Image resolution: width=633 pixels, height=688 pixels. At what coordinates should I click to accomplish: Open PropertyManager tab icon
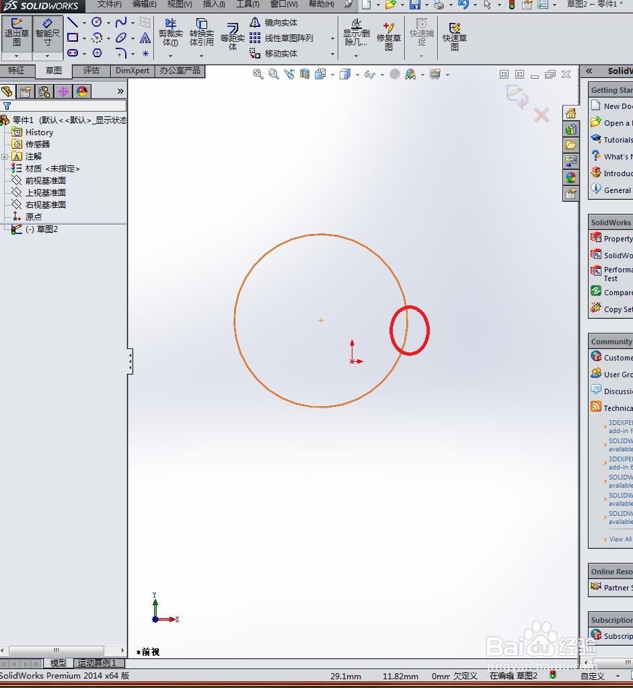tap(26, 91)
